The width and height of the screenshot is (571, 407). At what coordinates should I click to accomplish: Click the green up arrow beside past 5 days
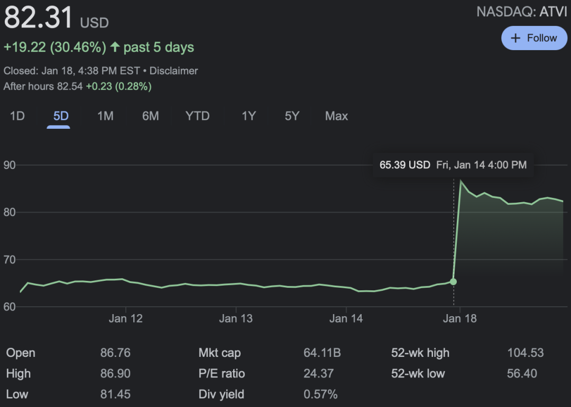tap(115, 47)
